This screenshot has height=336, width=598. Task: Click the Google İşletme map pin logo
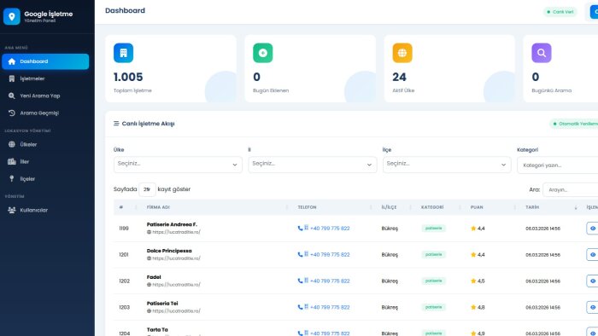pyautogui.click(x=11, y=16)
